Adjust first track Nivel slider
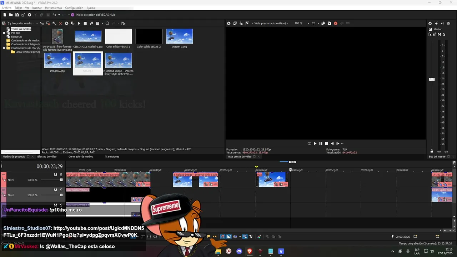This screenshot has height=257, width=457. click(61, 180)
